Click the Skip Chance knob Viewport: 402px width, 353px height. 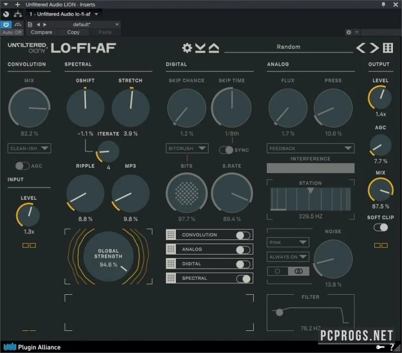coord(186,107)
